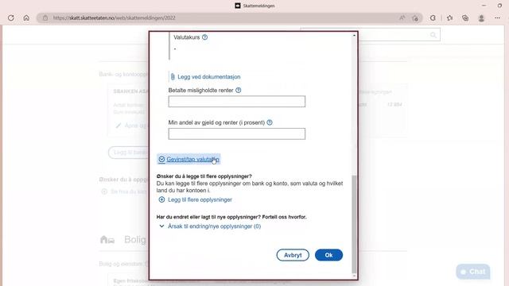Click the plus icon for flere opplysninger
Image resolution: width=509 pixels, height=286 pixels.
pos(161,199)
